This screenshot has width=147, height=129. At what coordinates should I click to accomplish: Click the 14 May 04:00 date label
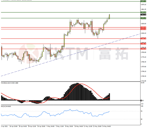point(106,126)
